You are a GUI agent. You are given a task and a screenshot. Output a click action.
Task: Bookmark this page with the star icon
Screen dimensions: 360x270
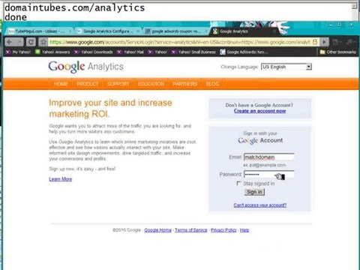pyautogui.click(x=43, y=42)
